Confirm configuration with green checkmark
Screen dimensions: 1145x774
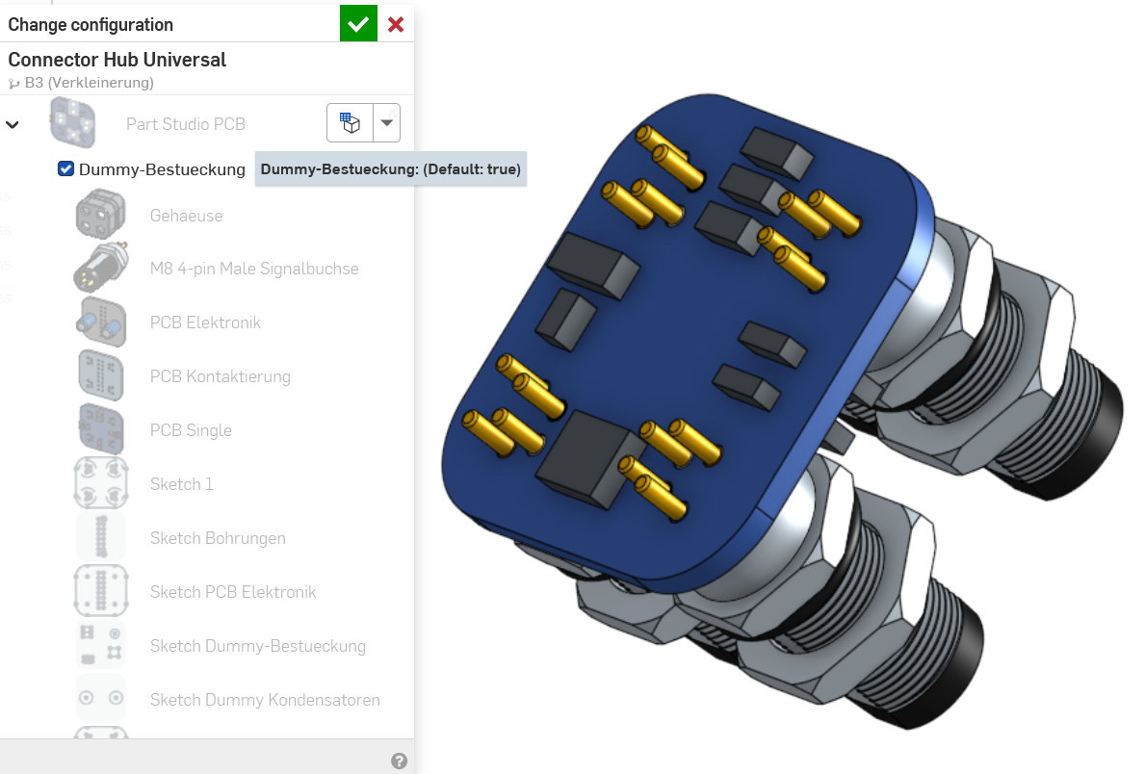(358, 23)
